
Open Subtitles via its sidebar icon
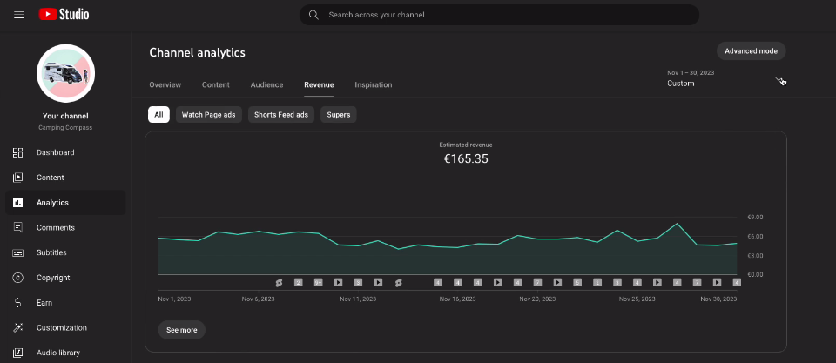point(17,252)
